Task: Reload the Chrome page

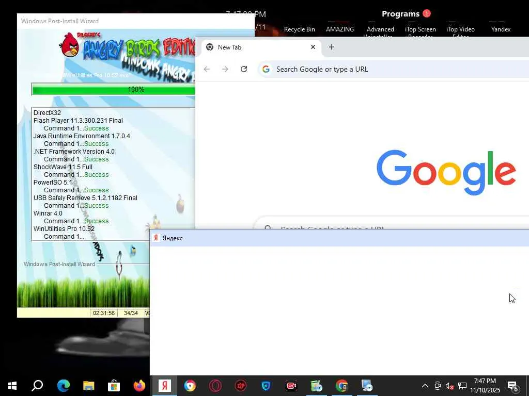Action: 244,69
